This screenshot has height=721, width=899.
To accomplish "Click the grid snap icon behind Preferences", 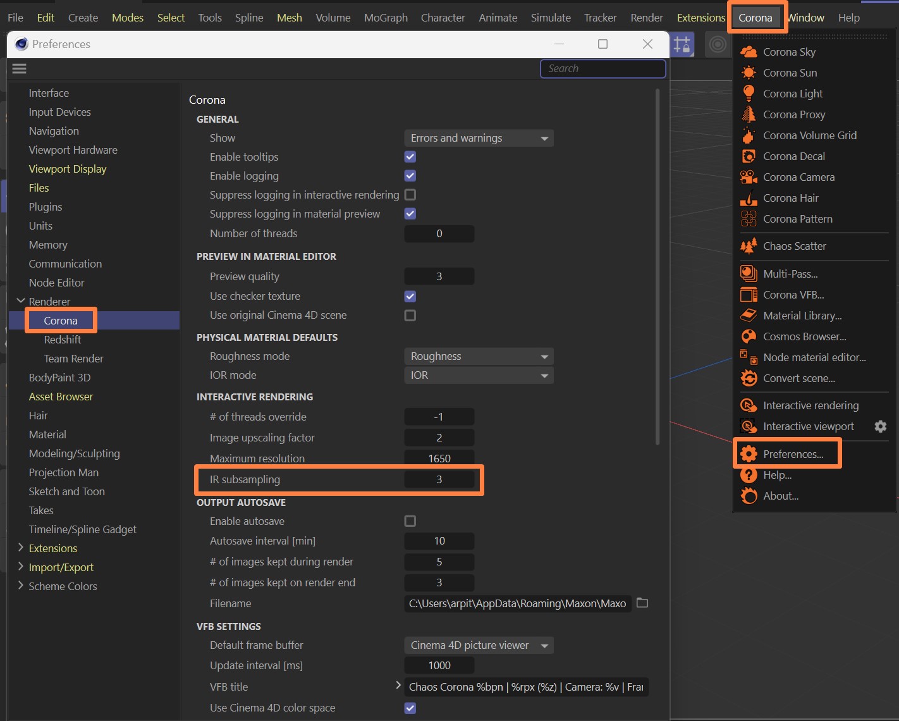I will point(682,44).
